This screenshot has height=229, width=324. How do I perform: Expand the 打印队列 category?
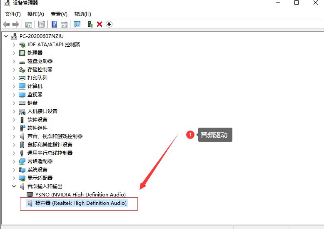tap(14, 78)
